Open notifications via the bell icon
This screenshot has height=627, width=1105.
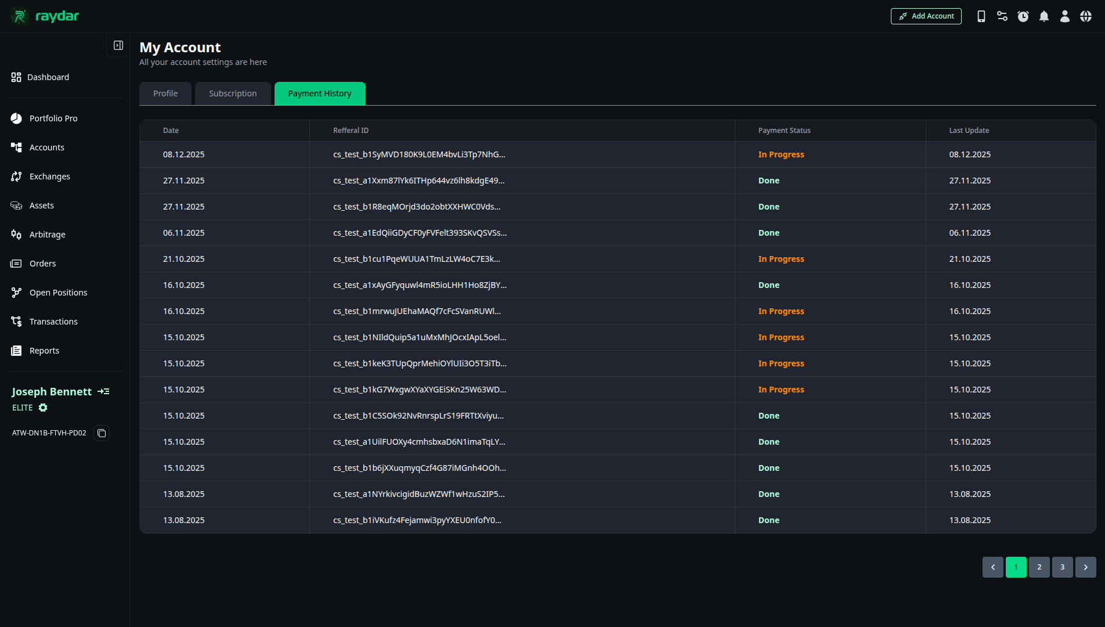coord(1044,16)
